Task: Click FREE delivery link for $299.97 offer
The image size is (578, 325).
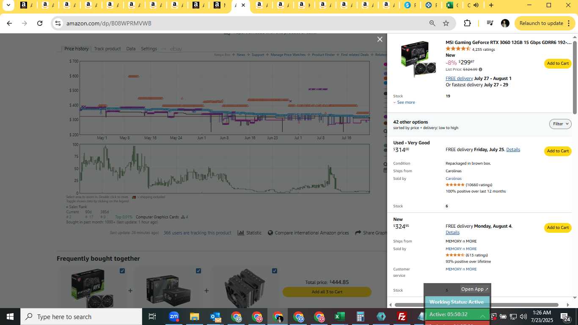Action: click(x=459, y=78)
